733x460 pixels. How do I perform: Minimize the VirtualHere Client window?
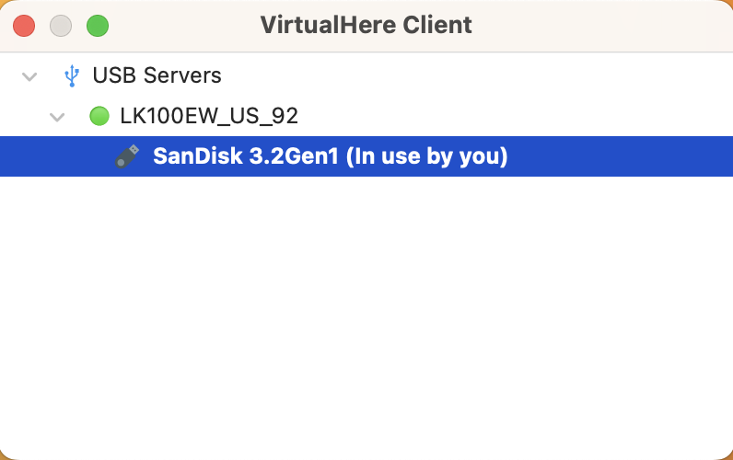tap(61, 26)
